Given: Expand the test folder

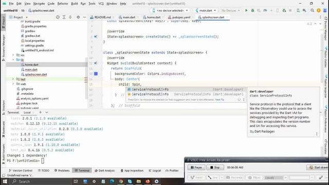Looking at the screenshot, I should coord(13,79).
